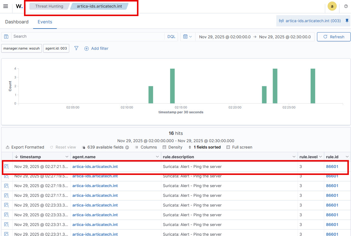Select the Events tab
The image size is (351, 236).
coord(45,22)
